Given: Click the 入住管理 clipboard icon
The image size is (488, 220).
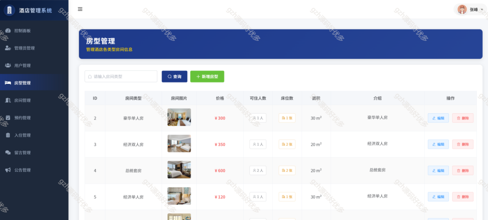Looking at the screenshot, I should pyautogui.click(x=8, y=135).
